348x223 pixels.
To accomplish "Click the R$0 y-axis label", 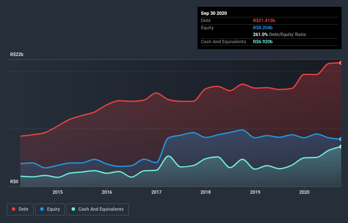I will tap(14, 181).
